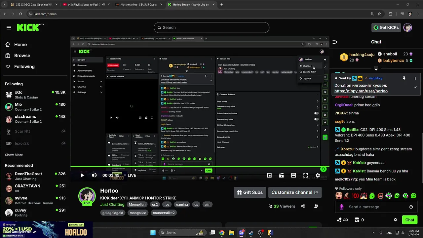The height and width of the screenshot is (238, 423).
Task: Click the pin icon on pinned message
Action: pos(404,78)
